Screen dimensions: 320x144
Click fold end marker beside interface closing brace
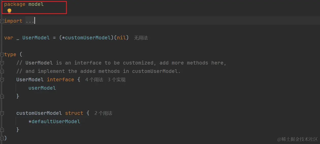coord(2,96)
